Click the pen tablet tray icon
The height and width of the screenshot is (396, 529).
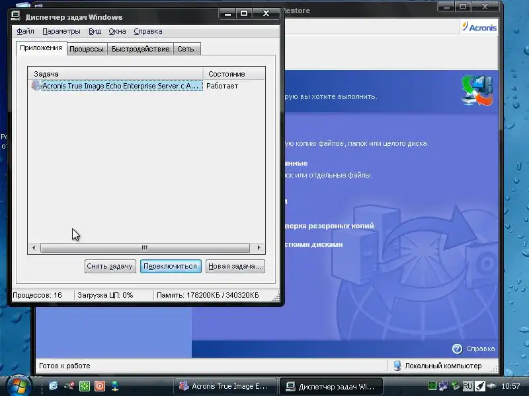pos(480,386)
